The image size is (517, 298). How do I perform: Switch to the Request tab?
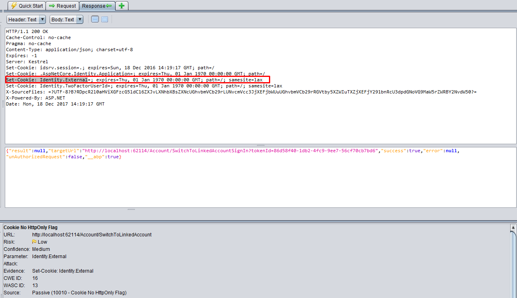(62, 6)
